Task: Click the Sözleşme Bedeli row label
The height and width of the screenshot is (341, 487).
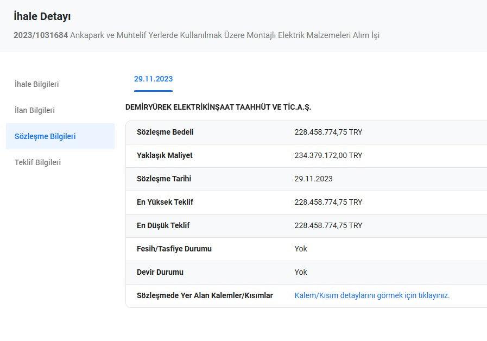Action: 165,132
